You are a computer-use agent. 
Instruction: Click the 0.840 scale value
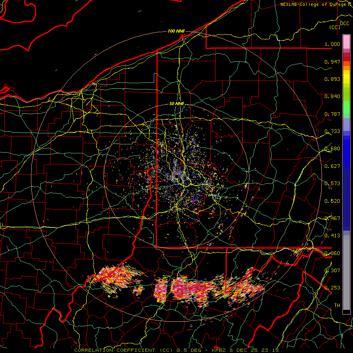pos(332,96)
